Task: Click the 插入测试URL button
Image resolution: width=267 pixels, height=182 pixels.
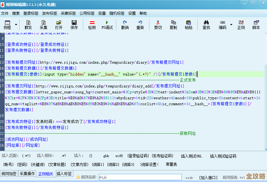Action: pyautogui.click(x=192, y=156)
